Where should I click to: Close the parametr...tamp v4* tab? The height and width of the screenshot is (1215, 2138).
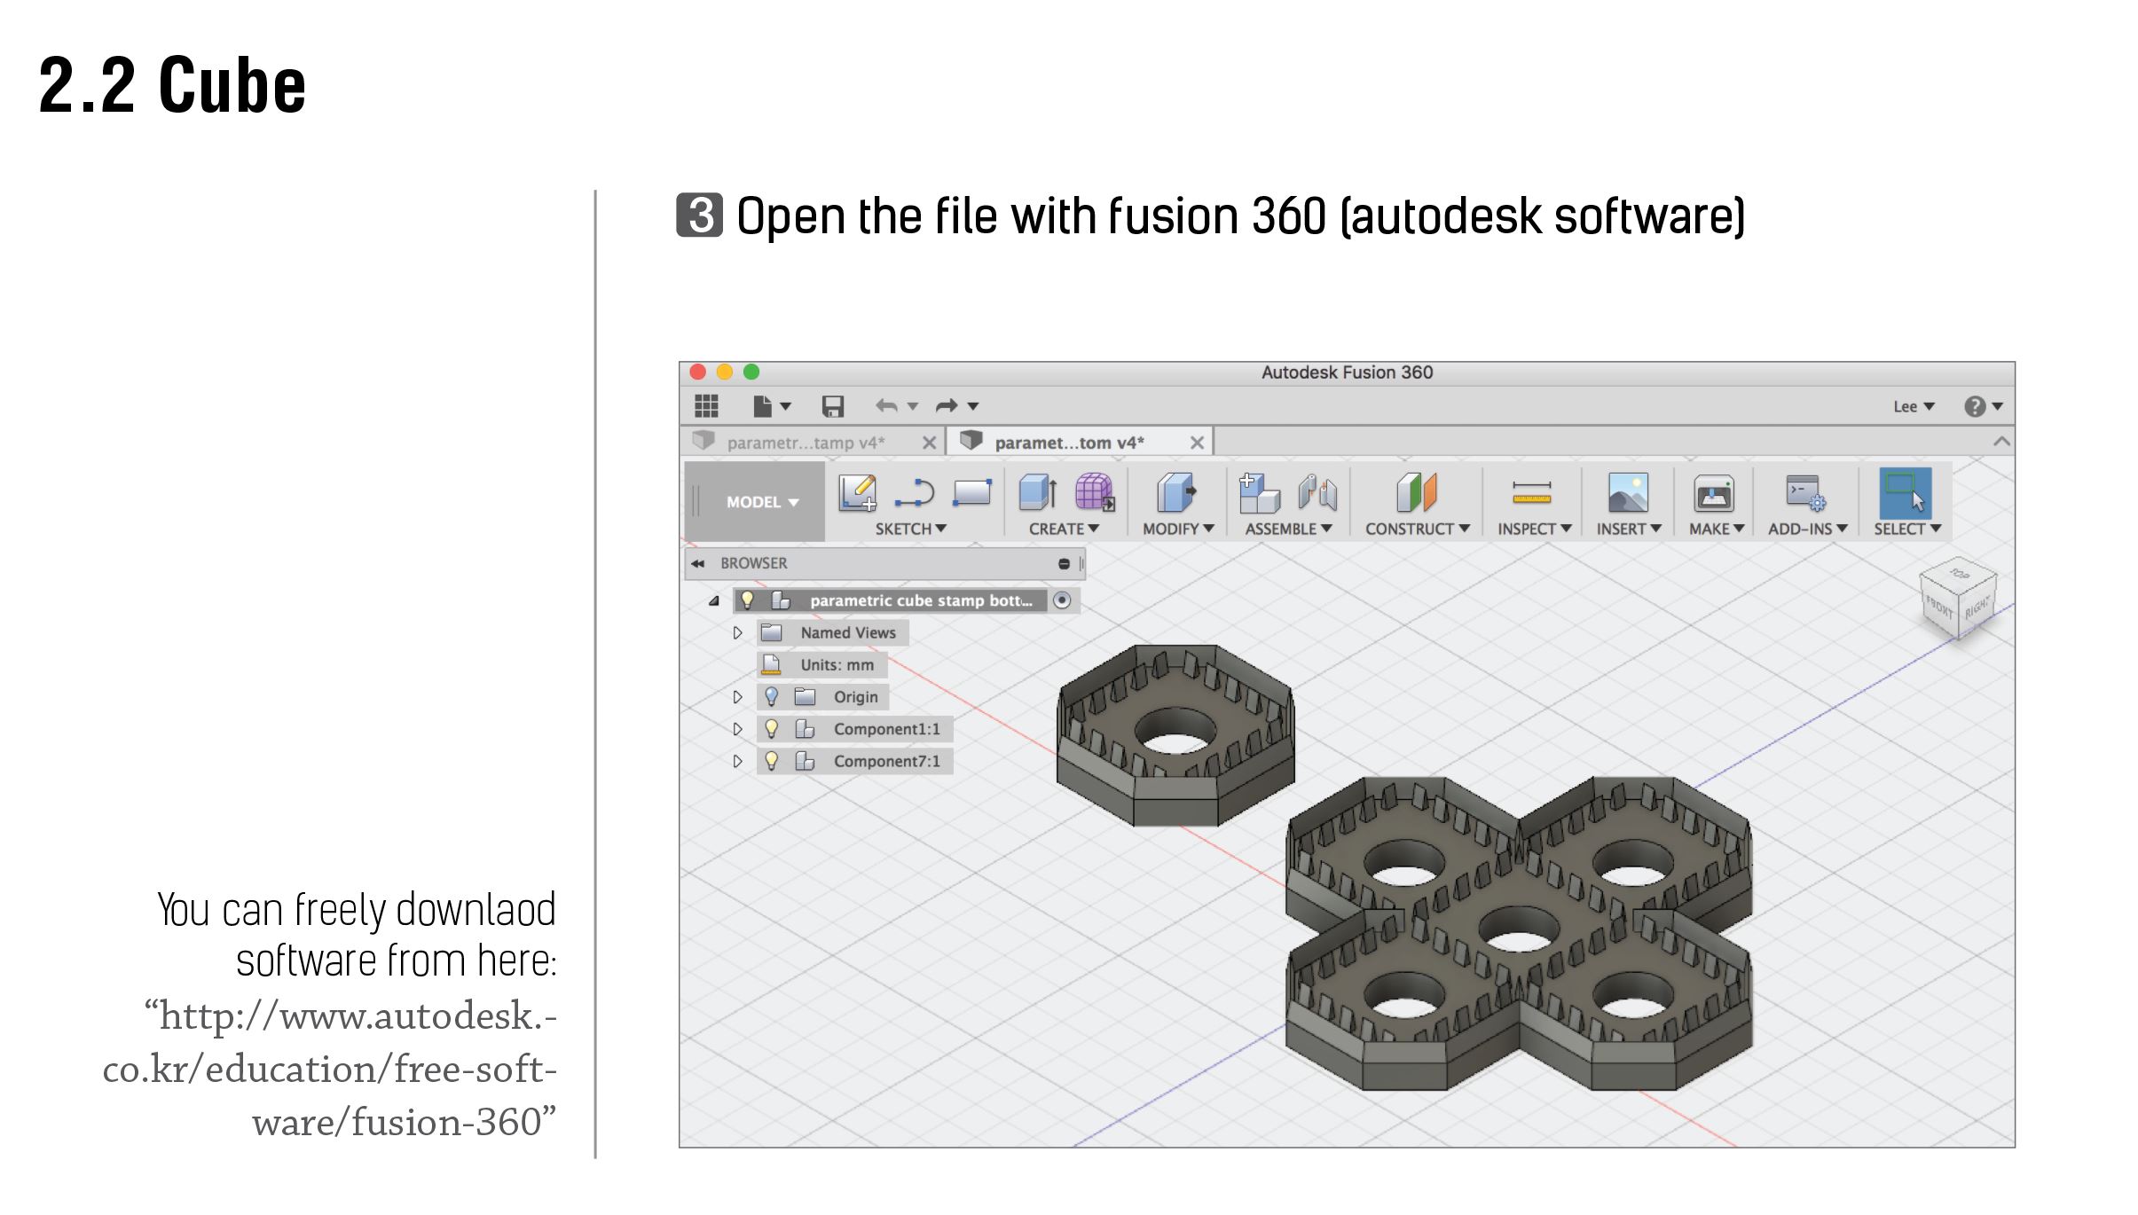pyautogui.click(x=929, y=443)
